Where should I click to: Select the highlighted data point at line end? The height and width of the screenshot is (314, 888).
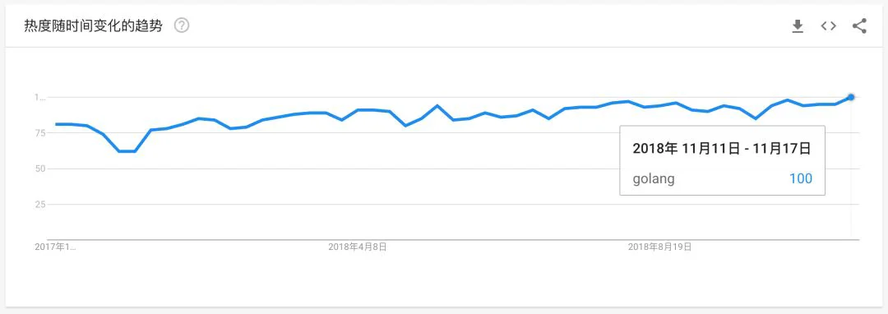pyautogui.click(x=851, y=97)
